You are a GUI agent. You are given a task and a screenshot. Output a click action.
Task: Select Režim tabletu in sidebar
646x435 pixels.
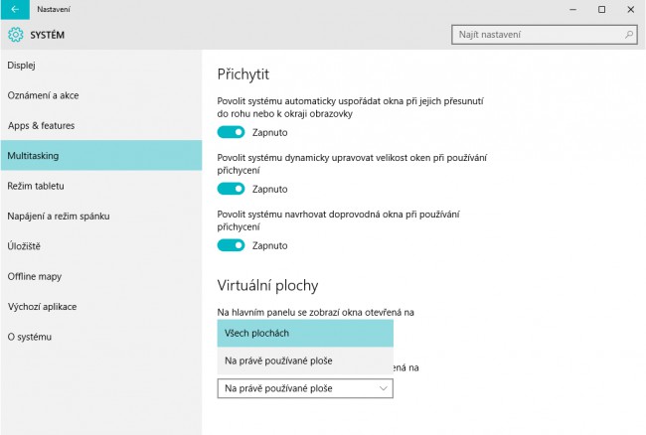tap(36, 186)
